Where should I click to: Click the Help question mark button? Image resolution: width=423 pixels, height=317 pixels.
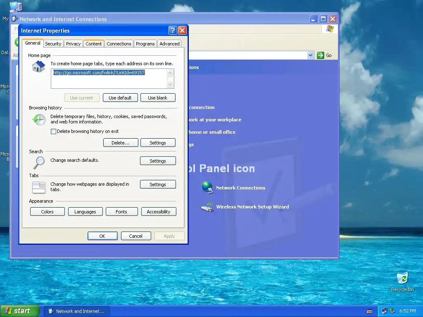pos(173,30)
